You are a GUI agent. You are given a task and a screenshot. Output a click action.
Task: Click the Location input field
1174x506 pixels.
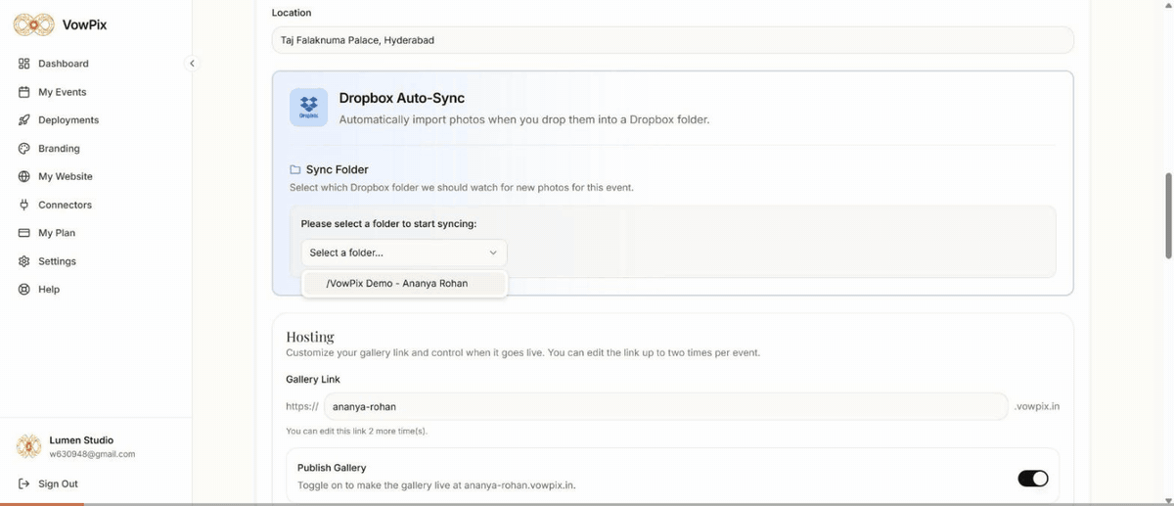coord(672,40)
